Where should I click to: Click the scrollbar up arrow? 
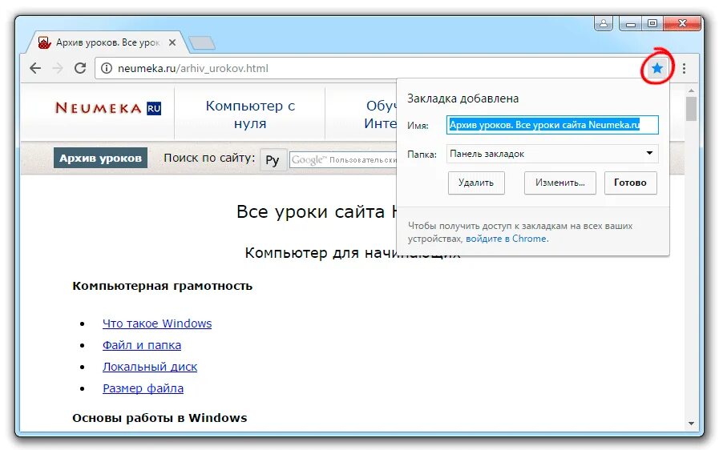[x=691, y=90]
